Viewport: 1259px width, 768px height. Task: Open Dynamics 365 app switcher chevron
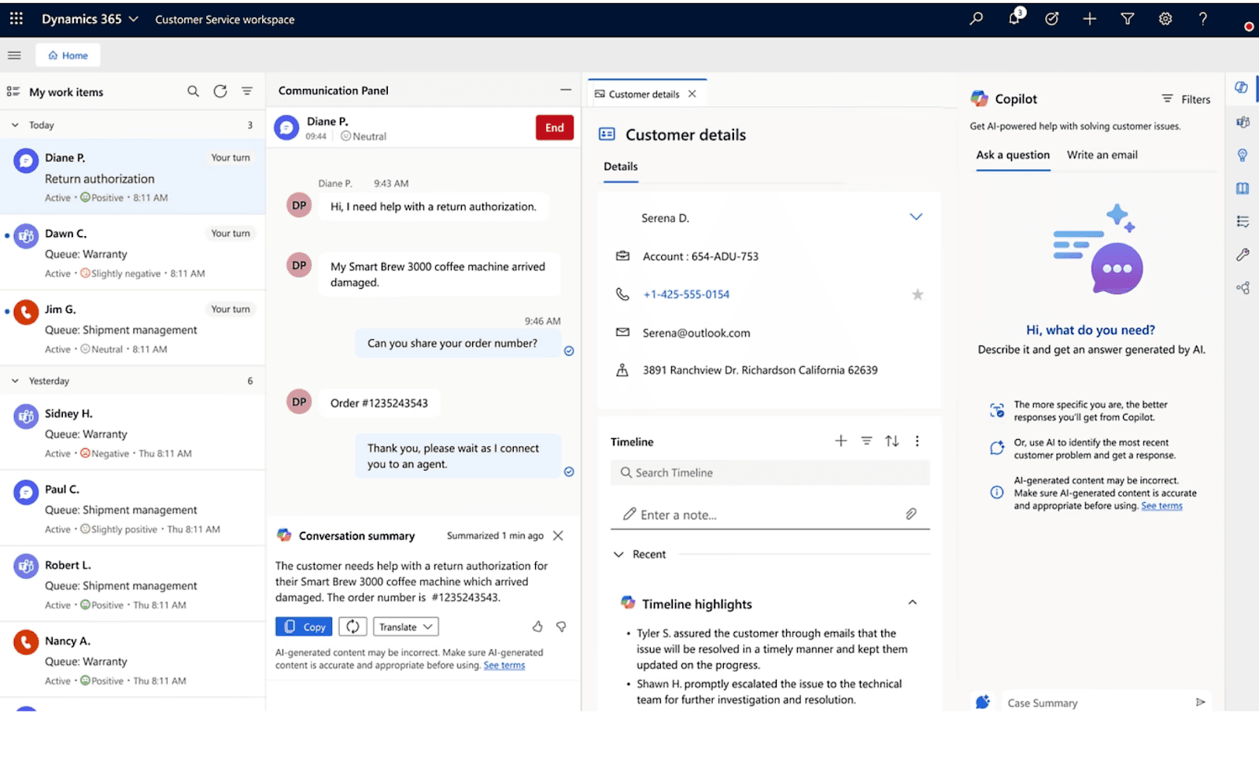tap(133, 18)
